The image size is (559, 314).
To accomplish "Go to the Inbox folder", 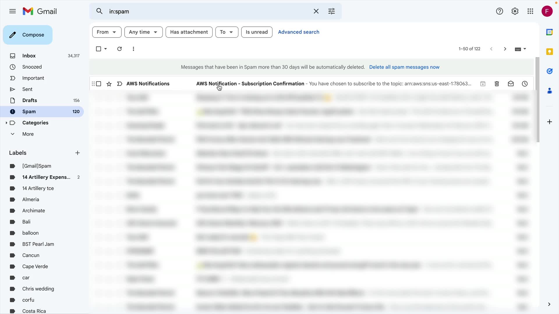I will click(x=29, y=56).
